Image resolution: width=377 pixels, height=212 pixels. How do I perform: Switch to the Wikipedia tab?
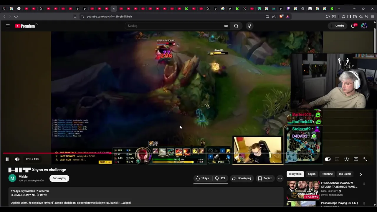pyautogui.click(x=310, y=9)
